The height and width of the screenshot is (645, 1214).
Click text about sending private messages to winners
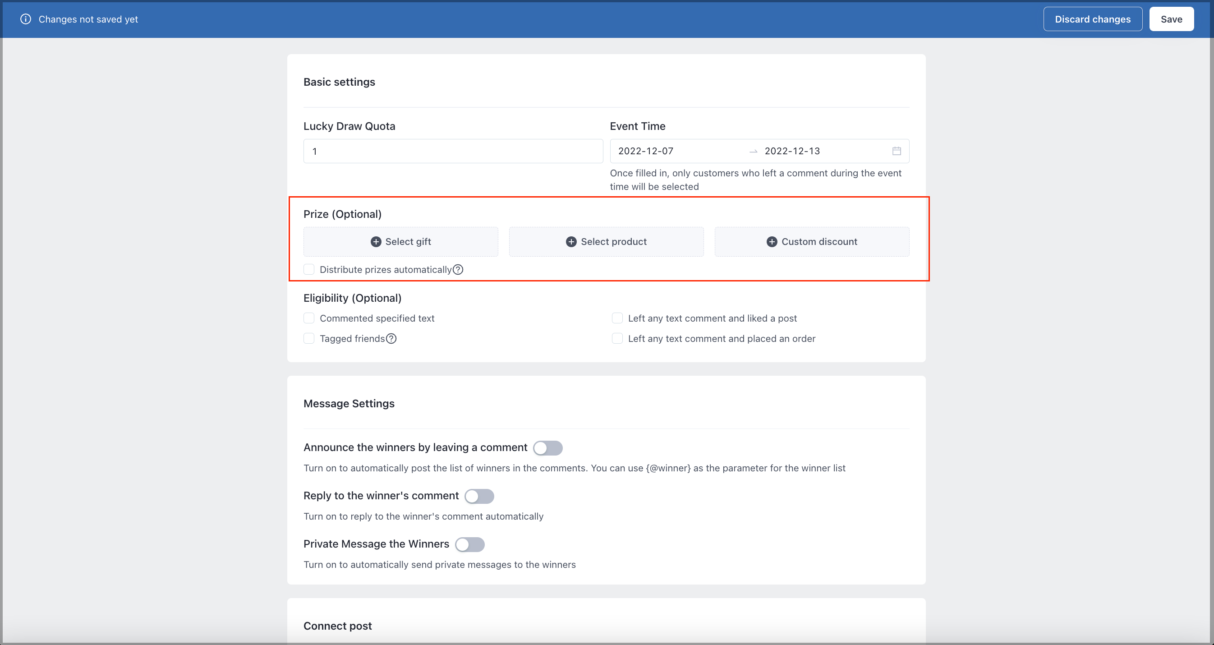(x=440, y=564)
